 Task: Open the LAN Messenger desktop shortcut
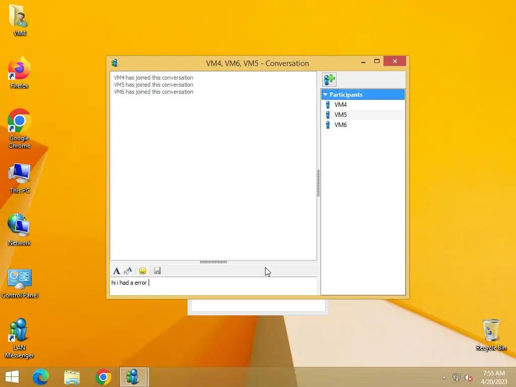coord(20,338)
